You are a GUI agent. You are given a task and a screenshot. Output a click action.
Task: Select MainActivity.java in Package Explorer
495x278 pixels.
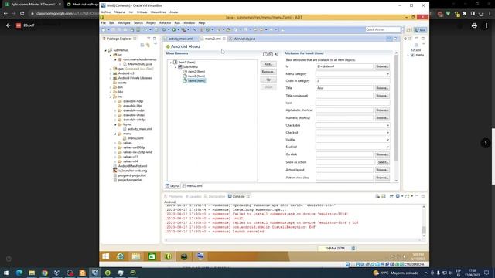pyautogui.click(x=139, y=64)
